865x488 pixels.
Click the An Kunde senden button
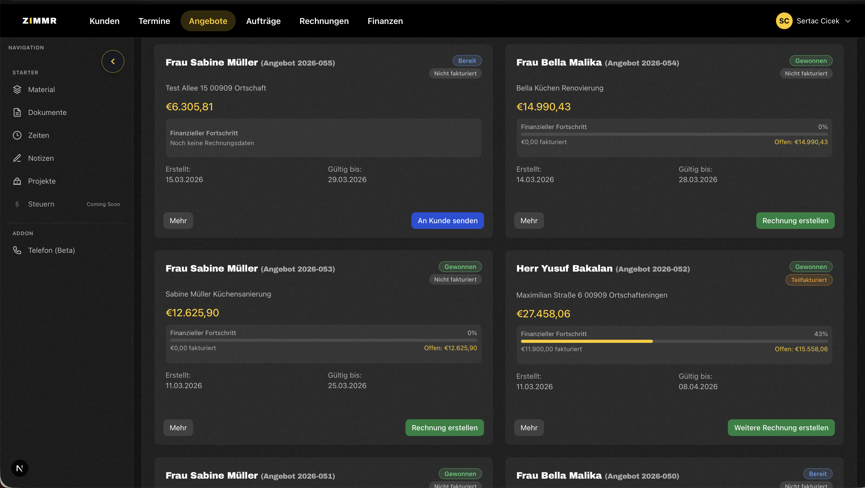tap(447, 221)
